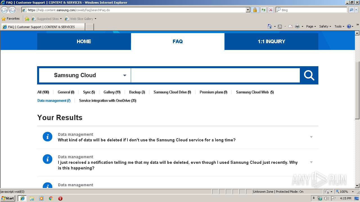
Task: Select the FAQ Customer Support browser tab
Action: 43,27
